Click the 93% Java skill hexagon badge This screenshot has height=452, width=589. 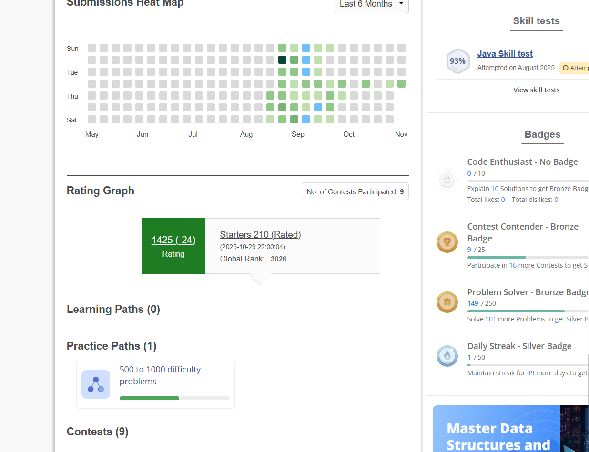point(457,61)
